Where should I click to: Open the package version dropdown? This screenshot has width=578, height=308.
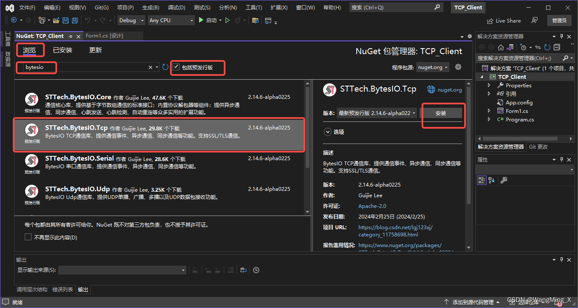tap(376, 113)
